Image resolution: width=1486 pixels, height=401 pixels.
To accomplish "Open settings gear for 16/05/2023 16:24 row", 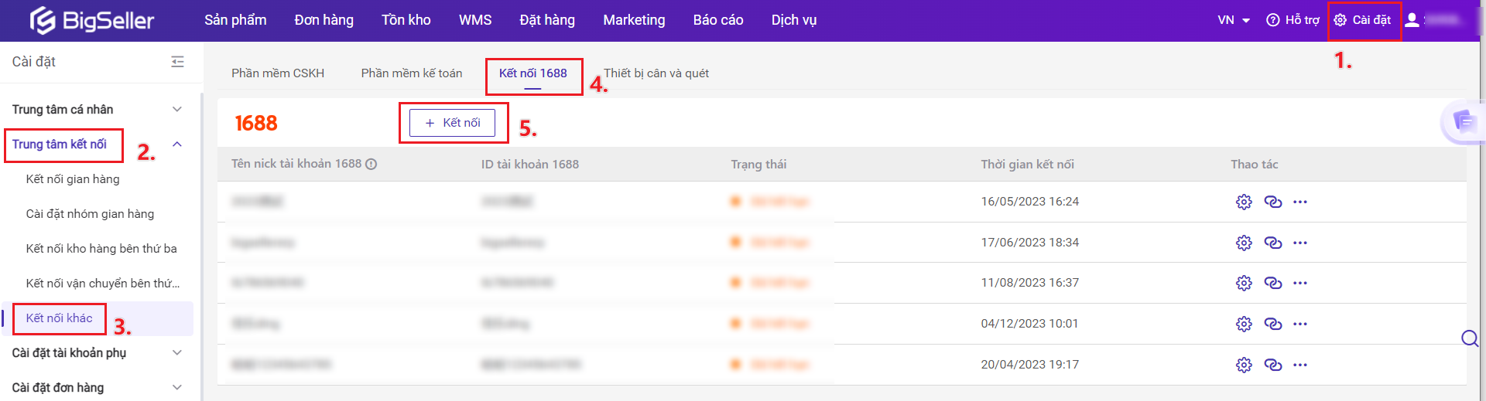I will 1244,202.
